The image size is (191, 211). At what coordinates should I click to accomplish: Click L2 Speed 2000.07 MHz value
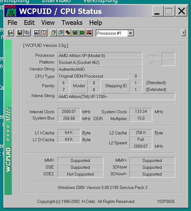click(141, 146)
